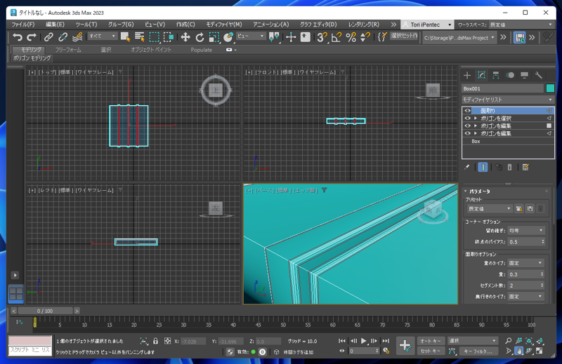562x364 pixels.
Task: Click the Use Pivot Point Center icon
Action: [x=274, y=37]
